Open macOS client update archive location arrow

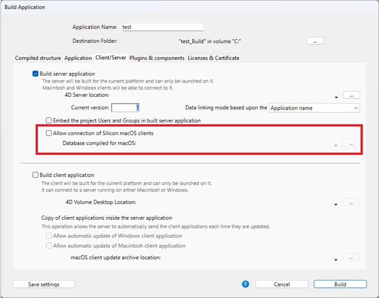pos(337,260)
